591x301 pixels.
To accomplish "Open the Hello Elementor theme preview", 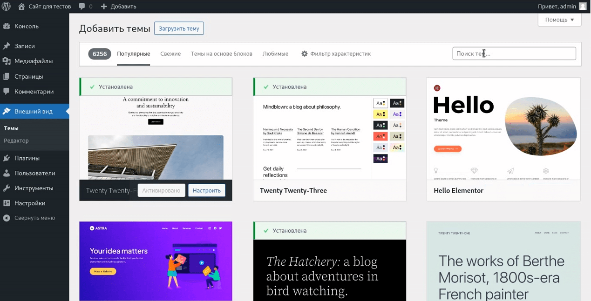I will click(503, 129).
